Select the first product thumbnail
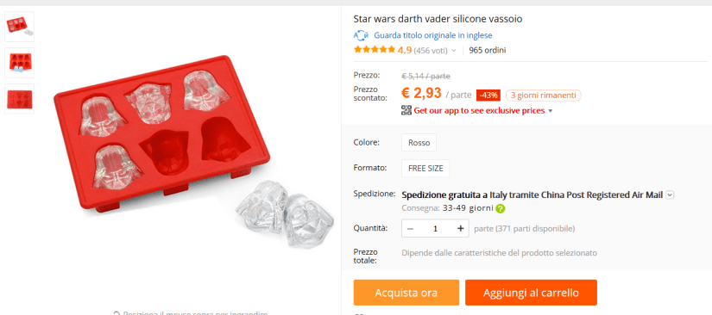The image size is (712, 315). tap(20, 26)
